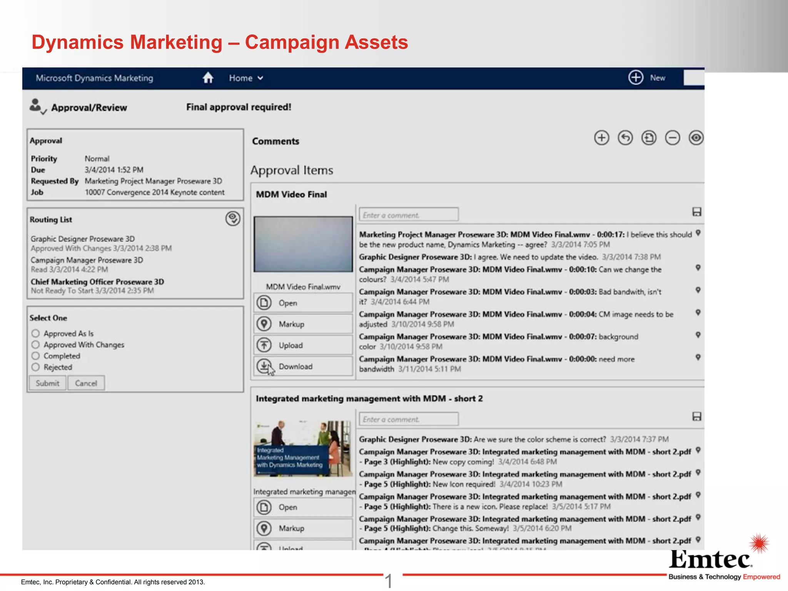Click the Cancel button
The width and height of the screenshot is (788, 591).
pyautogui.click(x=86, y=383)
